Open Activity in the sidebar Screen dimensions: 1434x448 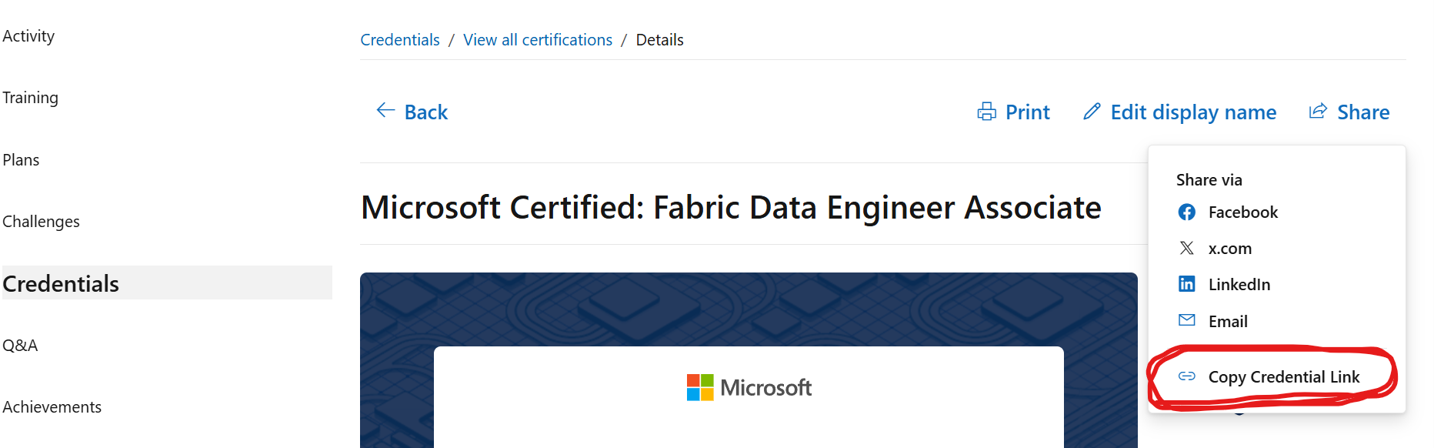tap(28, 36)
